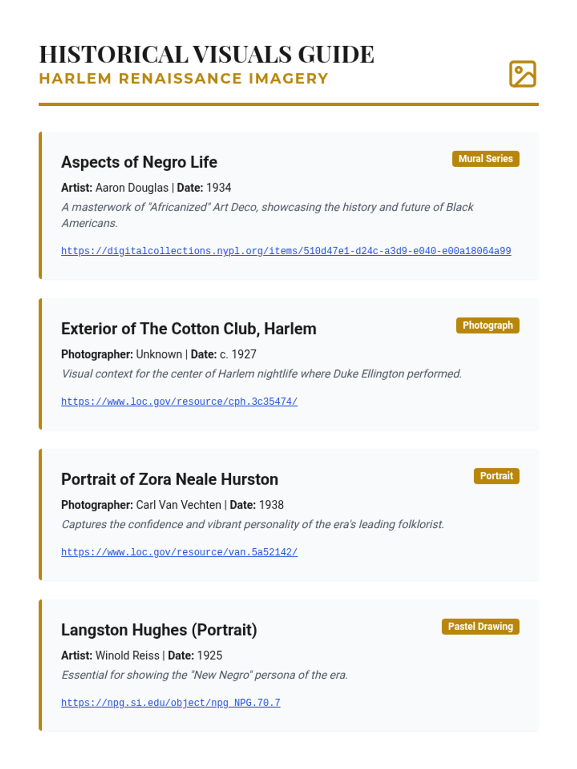Click the Aaron Douglas artist line
This screenshot has height=769, width=577.
click(146, 187)
